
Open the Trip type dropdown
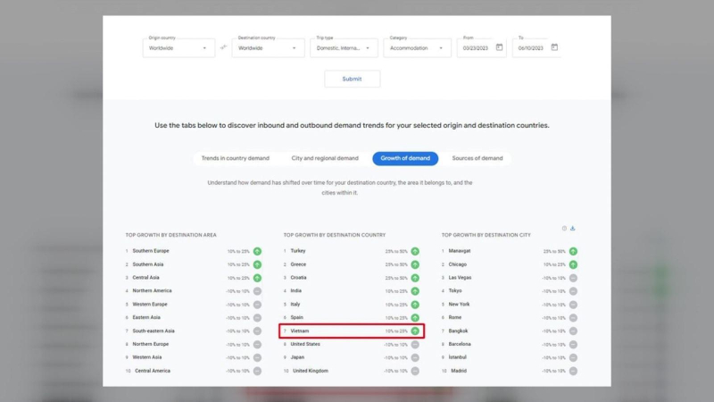point(344,48)
